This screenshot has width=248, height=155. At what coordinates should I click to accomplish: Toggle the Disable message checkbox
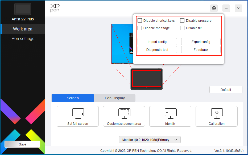pyautogui.click(x=140, y=28)
